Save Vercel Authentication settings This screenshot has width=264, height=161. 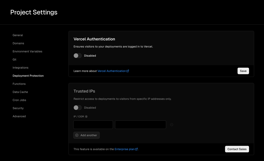[x=243, y=71]
